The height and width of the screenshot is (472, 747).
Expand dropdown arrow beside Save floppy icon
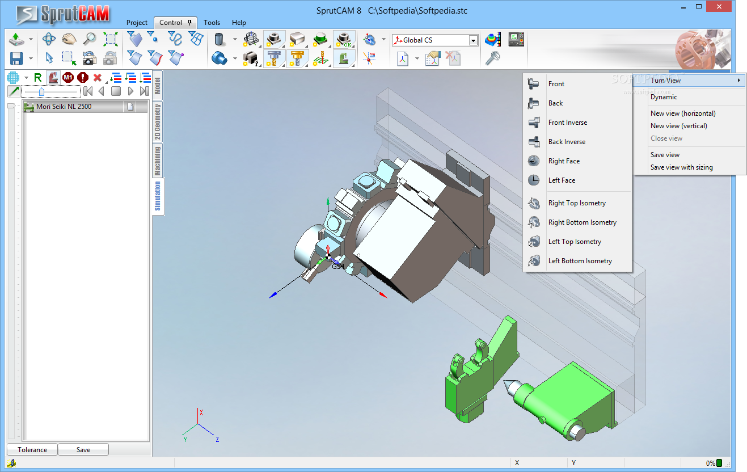31,58
